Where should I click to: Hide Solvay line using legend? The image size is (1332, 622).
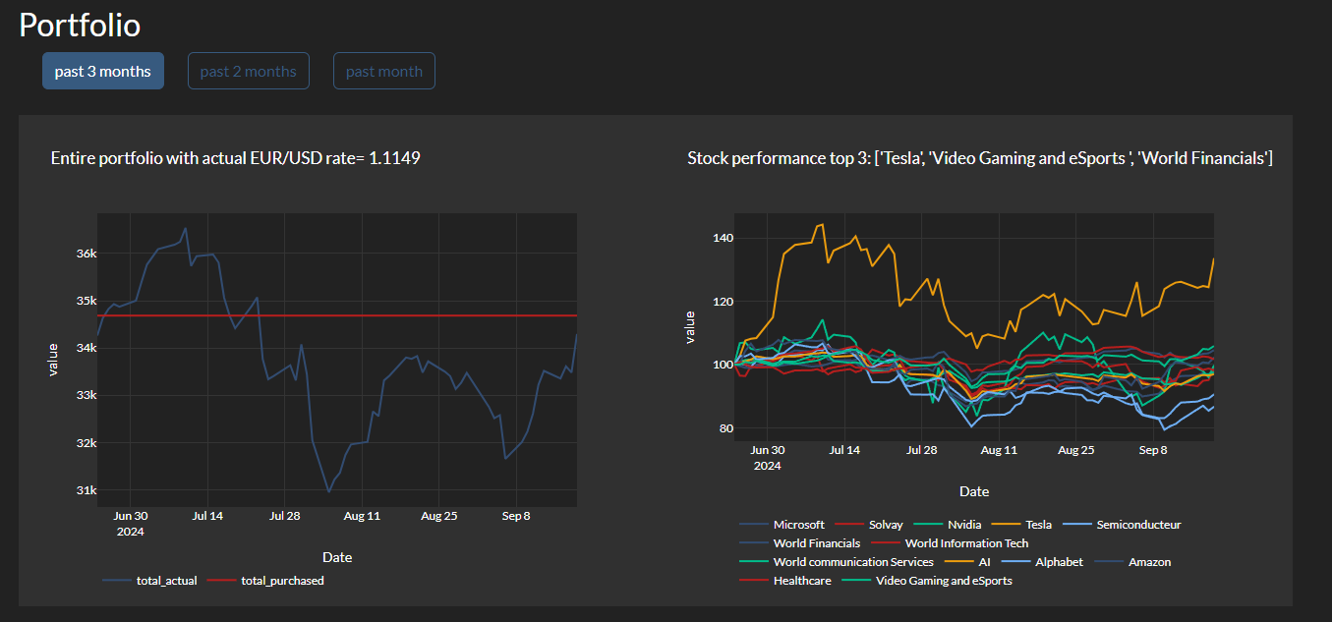(886, 525)
